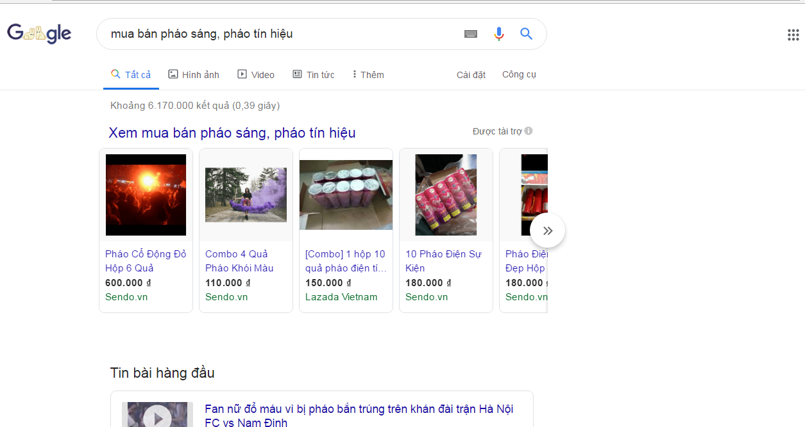
Task: Click the blue search magnifier button
Action: (x=527, y=34)
